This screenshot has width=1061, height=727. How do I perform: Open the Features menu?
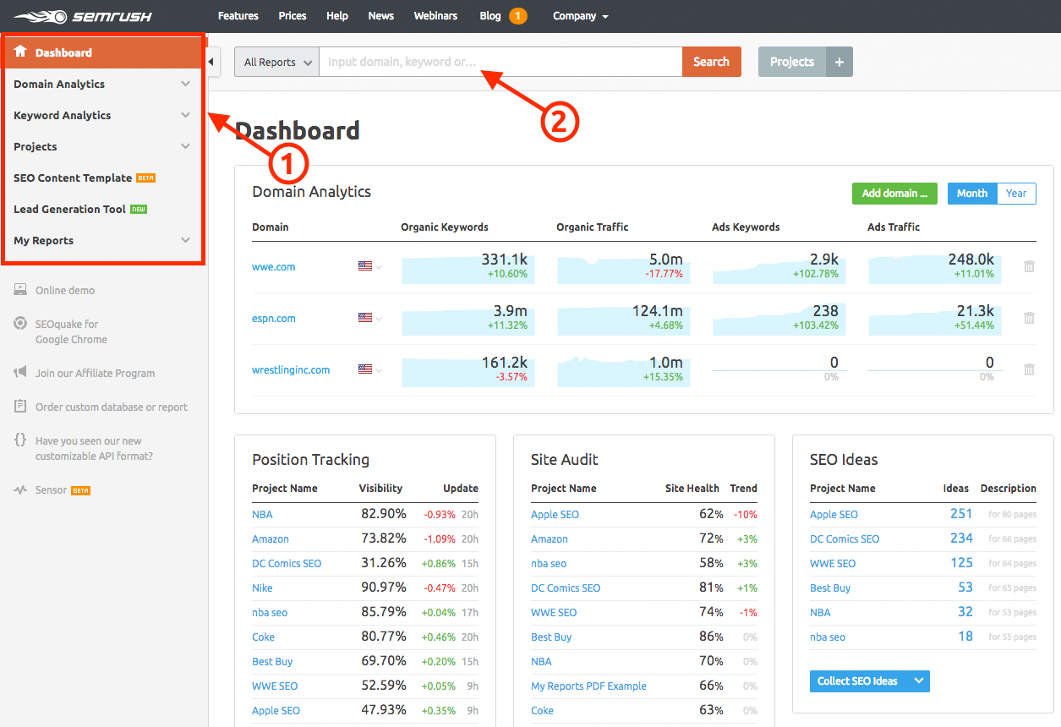[238, 16]
